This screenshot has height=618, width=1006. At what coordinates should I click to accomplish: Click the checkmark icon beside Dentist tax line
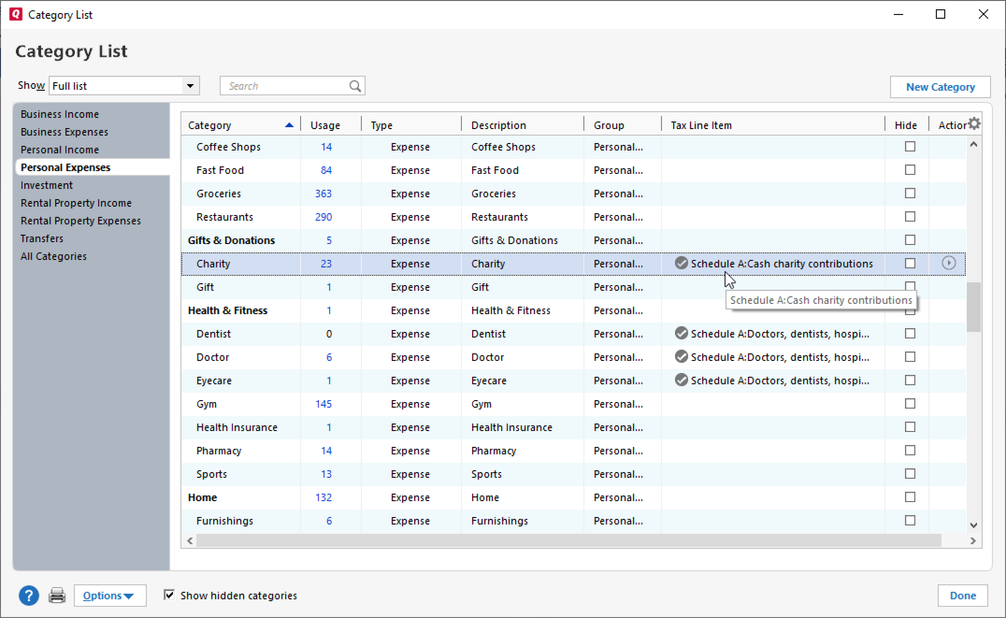pyautogui.click(x=681, y=333)
